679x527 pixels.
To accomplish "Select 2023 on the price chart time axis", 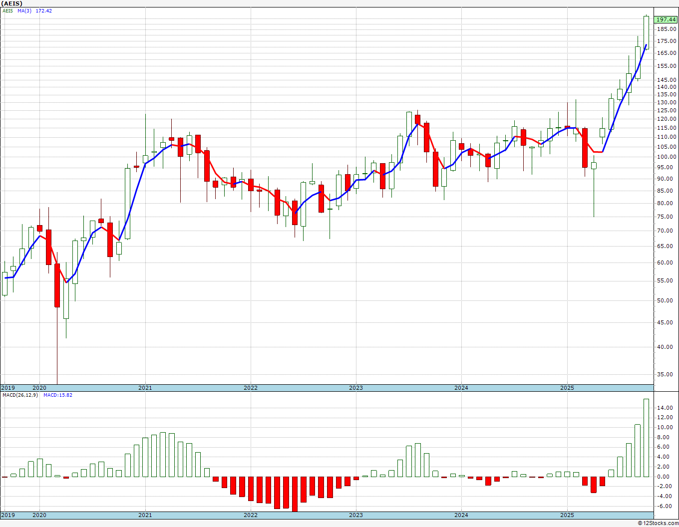I will tap(356, 388).
